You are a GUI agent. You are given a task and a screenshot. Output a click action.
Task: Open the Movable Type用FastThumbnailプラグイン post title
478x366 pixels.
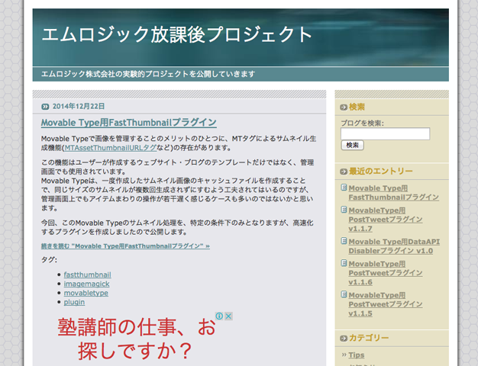coord(128,123)
